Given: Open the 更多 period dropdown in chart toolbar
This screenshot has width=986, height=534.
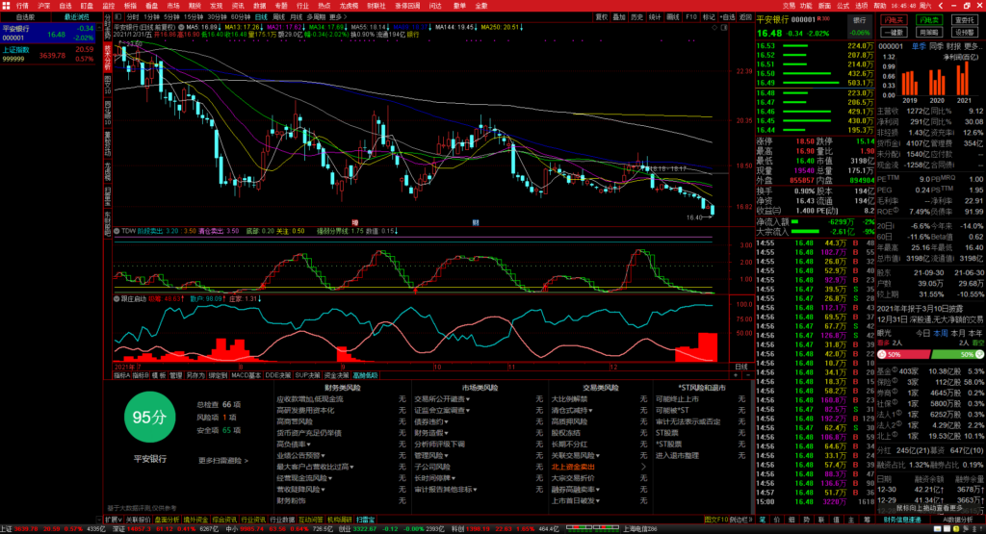Looking at the screenshot, I should tap(337, 17).
